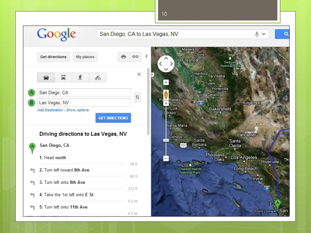Click the Channel Islands National Park label
The height and width of the screenshot is (233, 311).
[x=190, y=171]
